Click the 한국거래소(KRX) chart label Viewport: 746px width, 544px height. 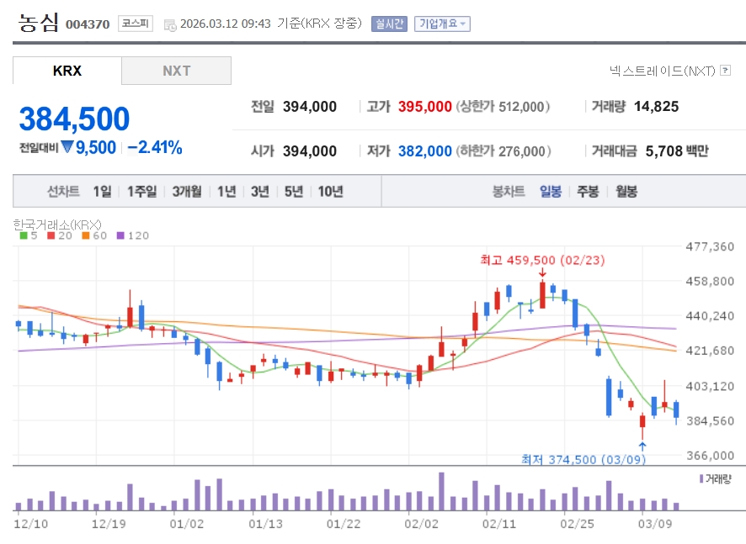point(57,224)
